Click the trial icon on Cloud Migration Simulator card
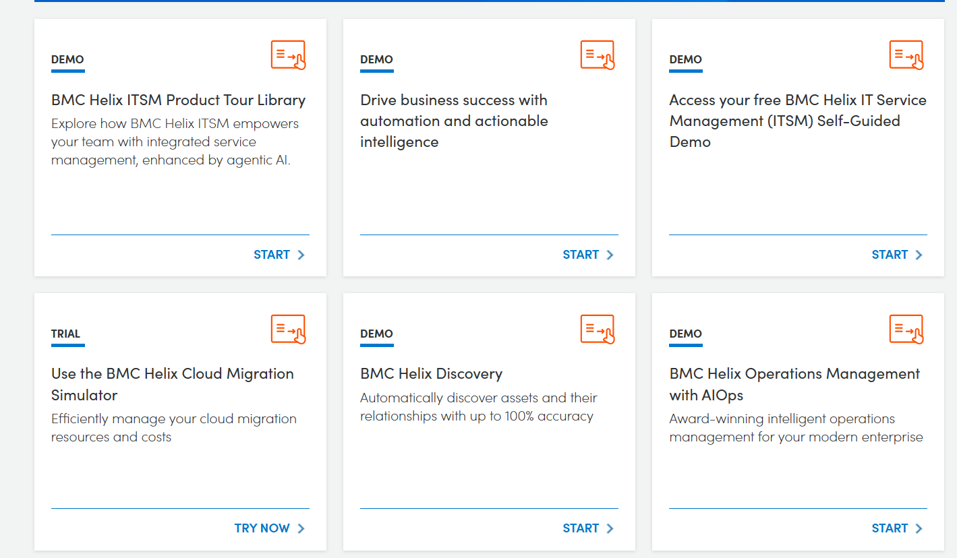This screenshot has height=558, width=957. click(289, 330)
